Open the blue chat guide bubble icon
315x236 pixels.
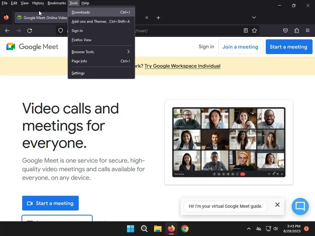point(300,206)
